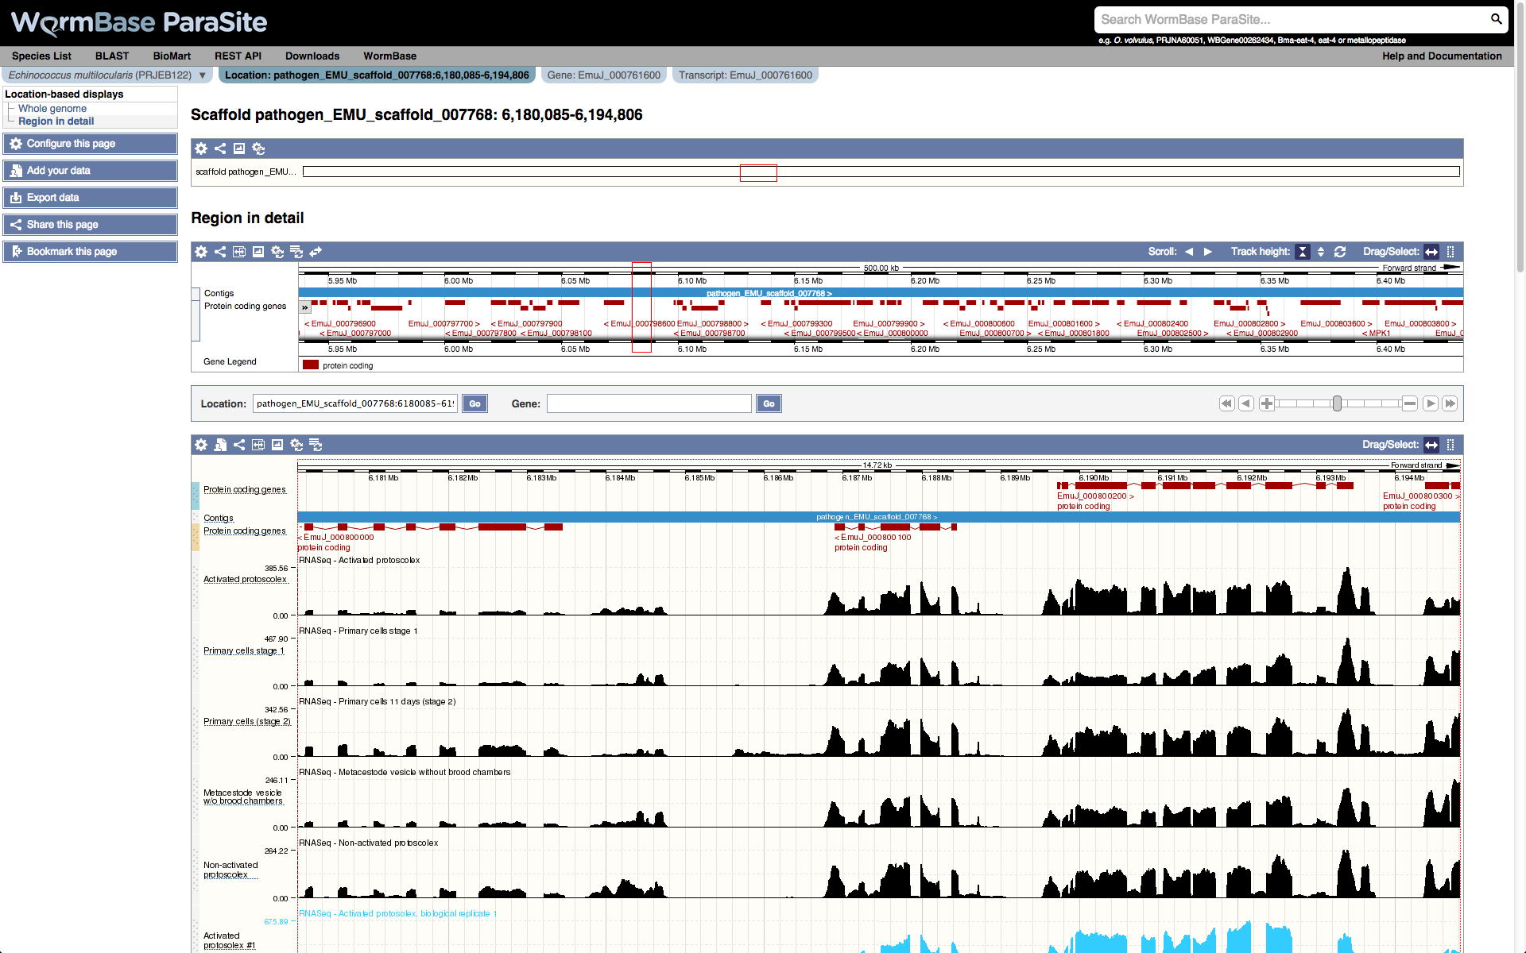Jump far left with double-arrow rewind button
Viewport: 1526px width, 953px height.
pyautogui.click(x=1226, y=403)
